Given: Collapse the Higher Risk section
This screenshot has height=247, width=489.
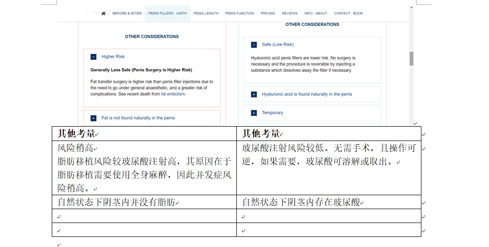Looking at the screenshot, I should 93,57.
